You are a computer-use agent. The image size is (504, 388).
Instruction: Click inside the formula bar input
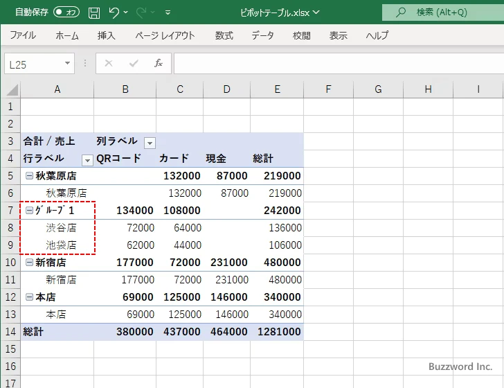(x=339, y=64)
